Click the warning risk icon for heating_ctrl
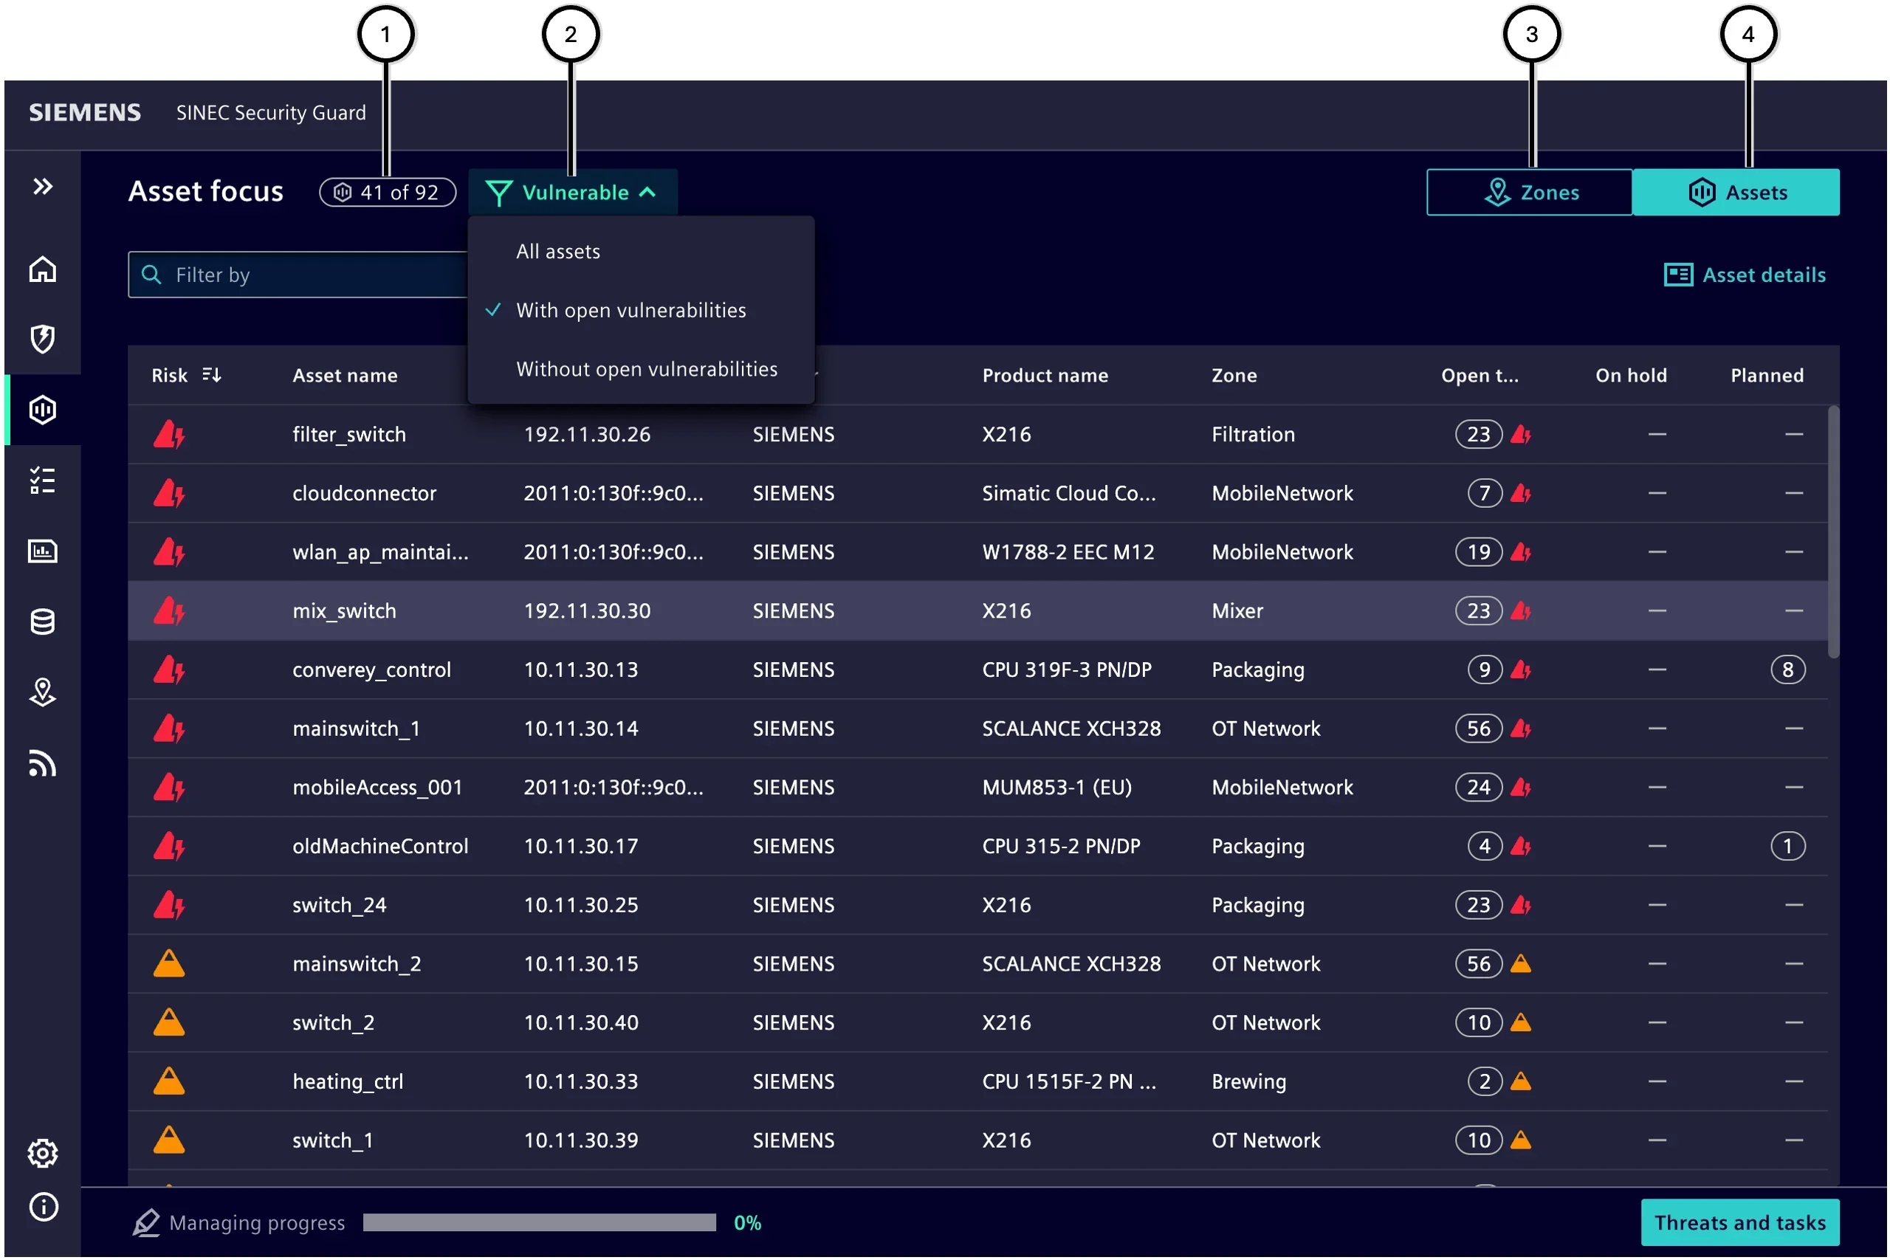The image size is (1890, 1260). (169, 1081)
